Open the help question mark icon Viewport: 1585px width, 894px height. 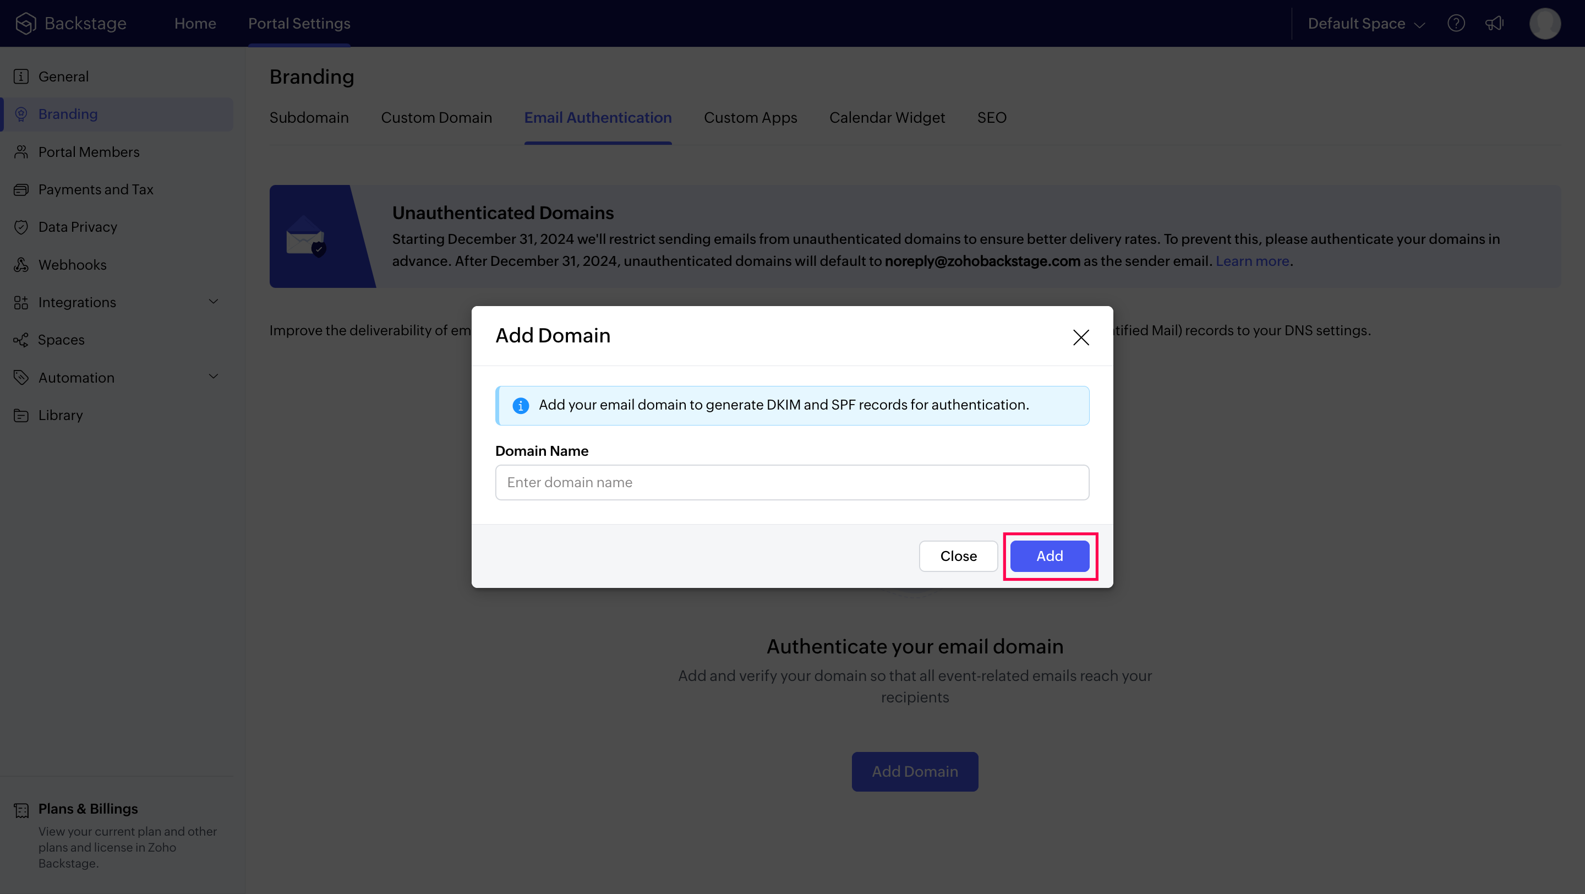pos(1456,23)
